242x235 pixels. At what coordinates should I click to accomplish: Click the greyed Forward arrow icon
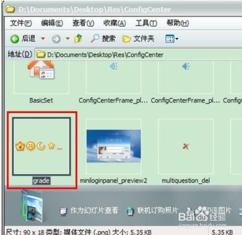tap(56, 39)
